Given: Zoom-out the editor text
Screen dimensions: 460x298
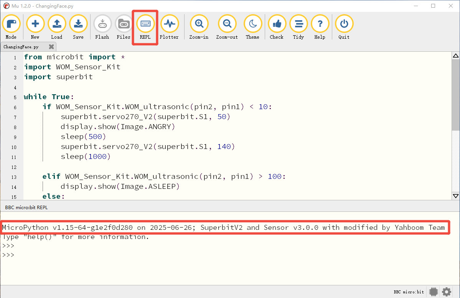Looking at the screenshot, I should tap(227, 27).
